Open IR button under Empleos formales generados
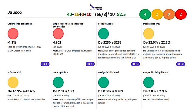Viewport: 194px width, 109px height. pyautogui.click(x=90, y=64)
